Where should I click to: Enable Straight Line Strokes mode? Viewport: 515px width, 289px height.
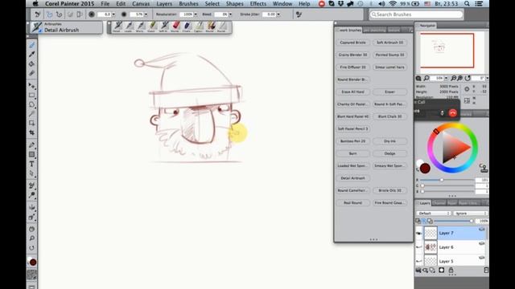pos(59,14)
